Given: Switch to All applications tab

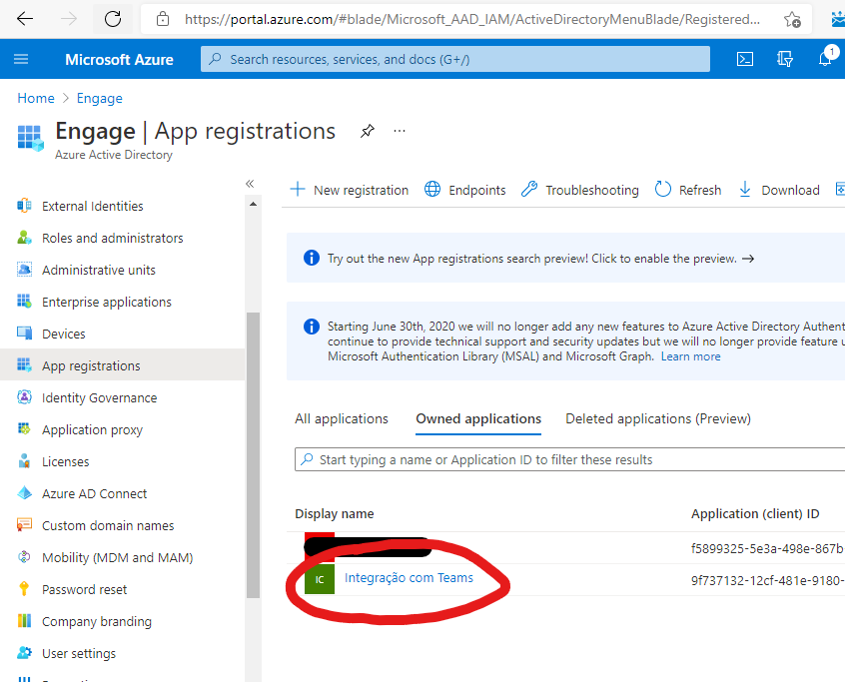Looking at the screenshot, I should tap(342, 419).
